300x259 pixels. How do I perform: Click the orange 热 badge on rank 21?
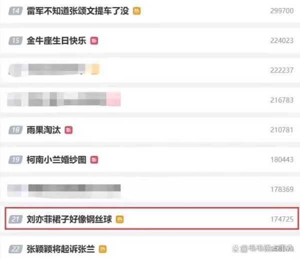point(120,219)
